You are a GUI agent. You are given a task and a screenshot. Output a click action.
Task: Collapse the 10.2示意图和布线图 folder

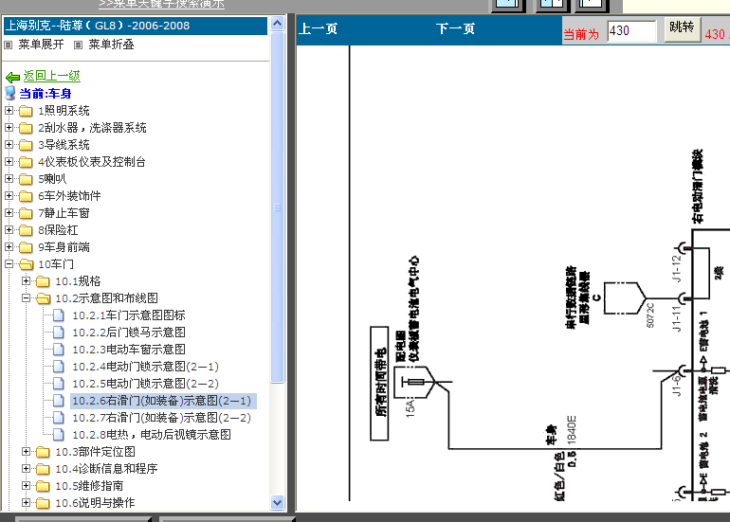coord(27,298)
